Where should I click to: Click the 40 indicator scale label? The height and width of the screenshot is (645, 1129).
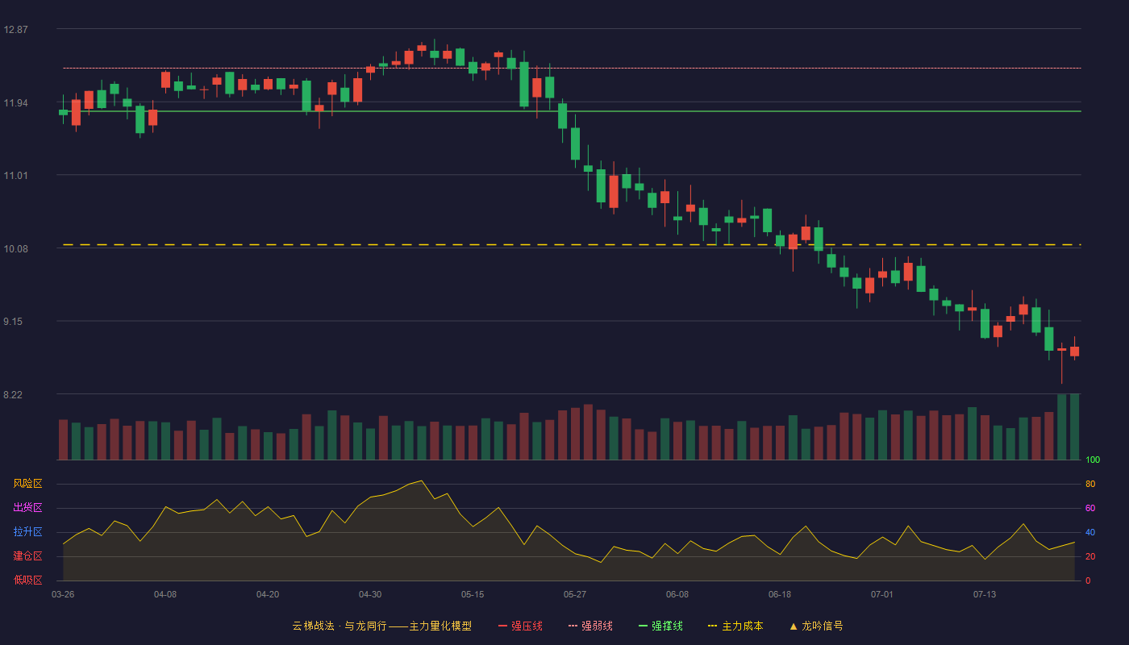tap(1090, 533)
